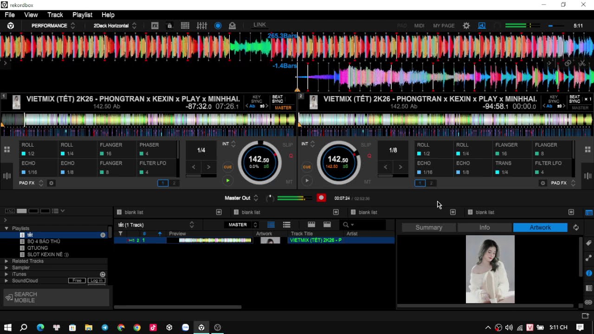Click the artwork grid view icon
Image resolution: width=594 pixels, height=334 pixels.
click(x=311, y=225)
